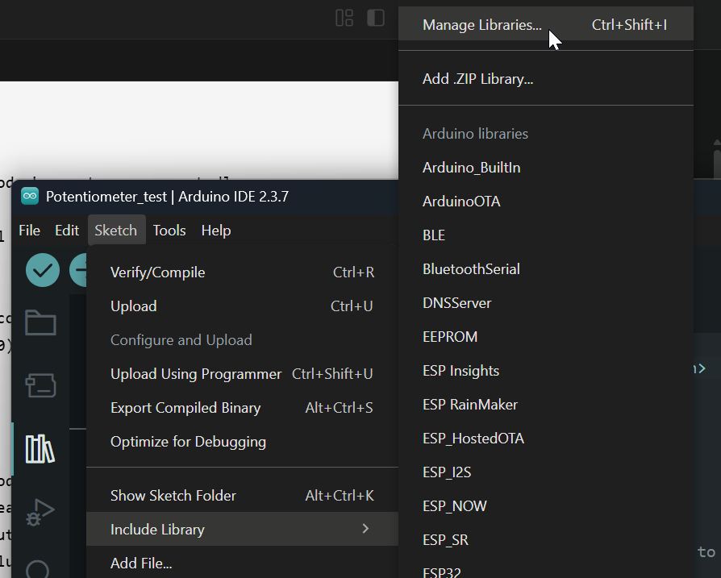Include the EEPROM library

(450, 337)
